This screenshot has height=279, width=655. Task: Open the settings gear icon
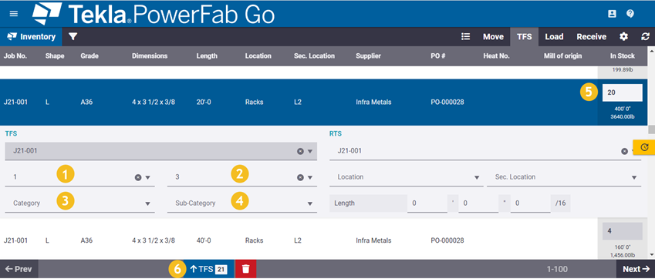click(623, 37)
